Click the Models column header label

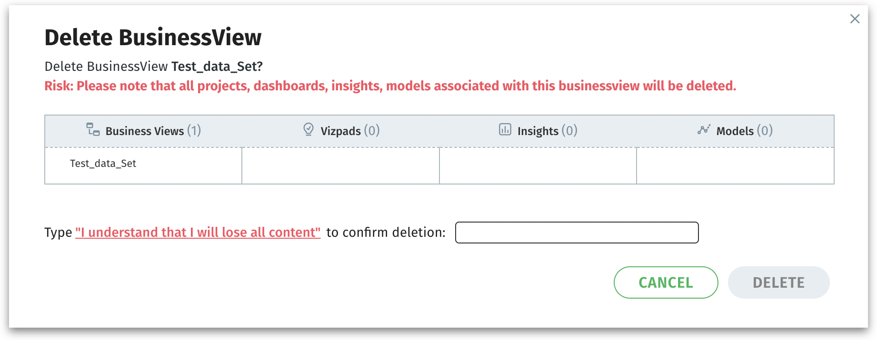[x=735, y=131]
